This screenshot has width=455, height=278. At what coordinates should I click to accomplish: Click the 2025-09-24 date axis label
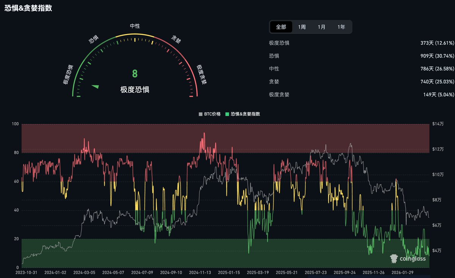[345, 272]
